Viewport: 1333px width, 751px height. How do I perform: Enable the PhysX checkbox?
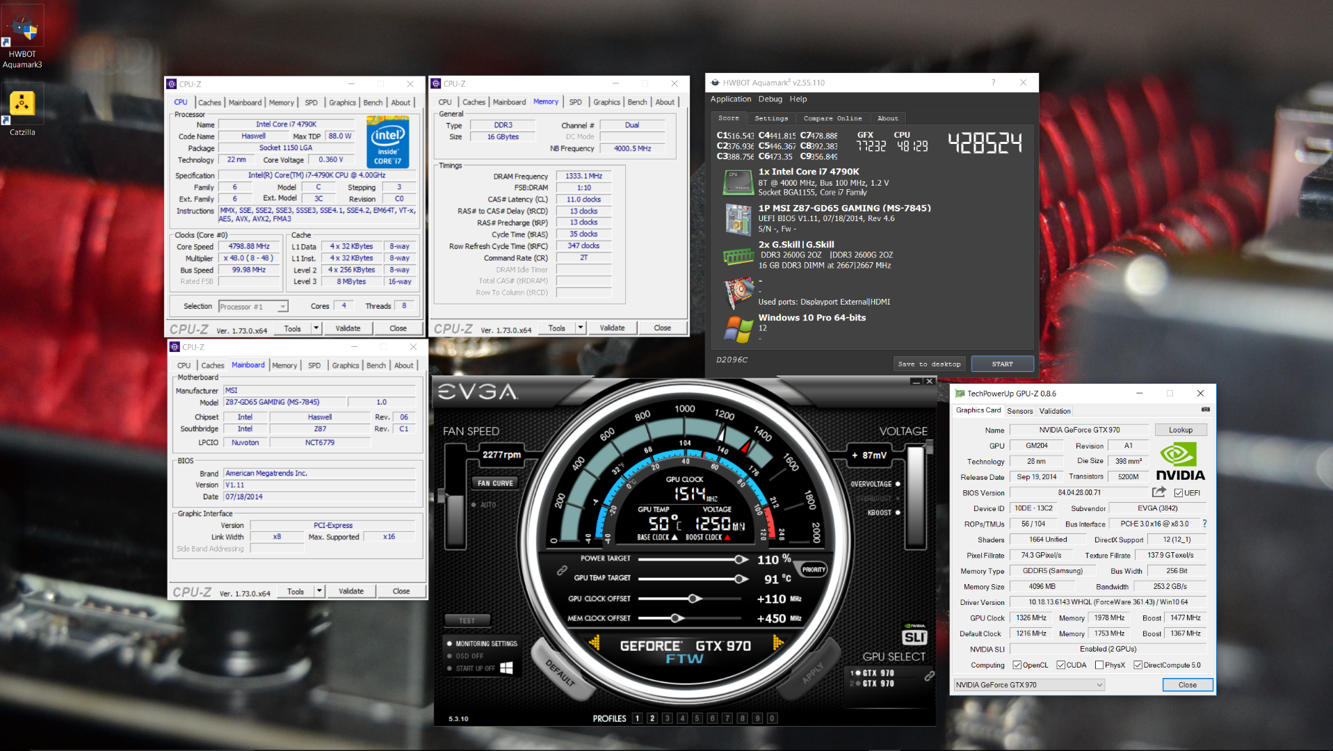click(x=1099, y=665)
